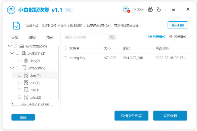Image resolution: width=197 pixels, height=131 pixels.
Task: Click the file name search field
Action: click(x=86, y=37)
